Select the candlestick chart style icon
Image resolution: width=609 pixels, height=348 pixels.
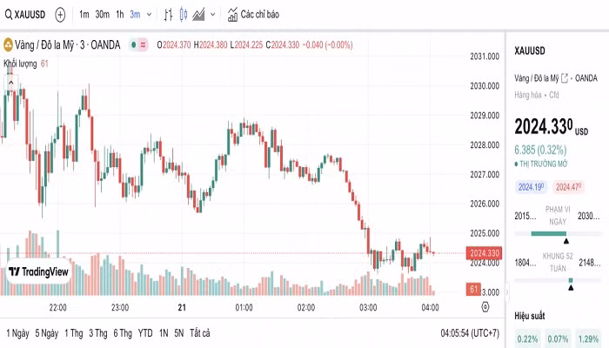pyautogui.click(x=184, y=15)
